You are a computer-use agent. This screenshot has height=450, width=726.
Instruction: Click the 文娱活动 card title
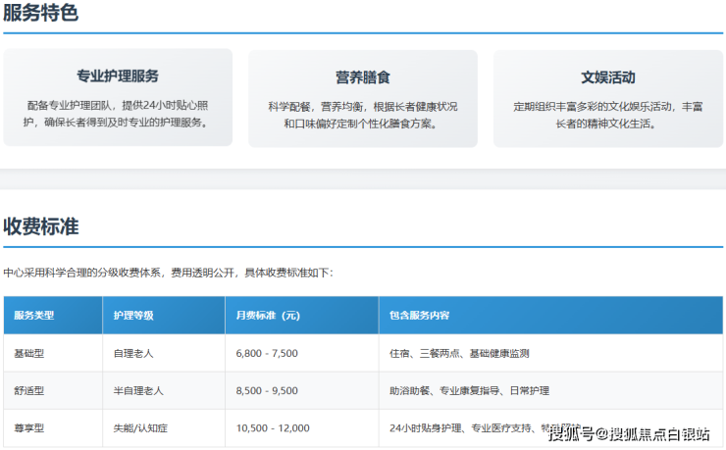[x=607, y=77]
